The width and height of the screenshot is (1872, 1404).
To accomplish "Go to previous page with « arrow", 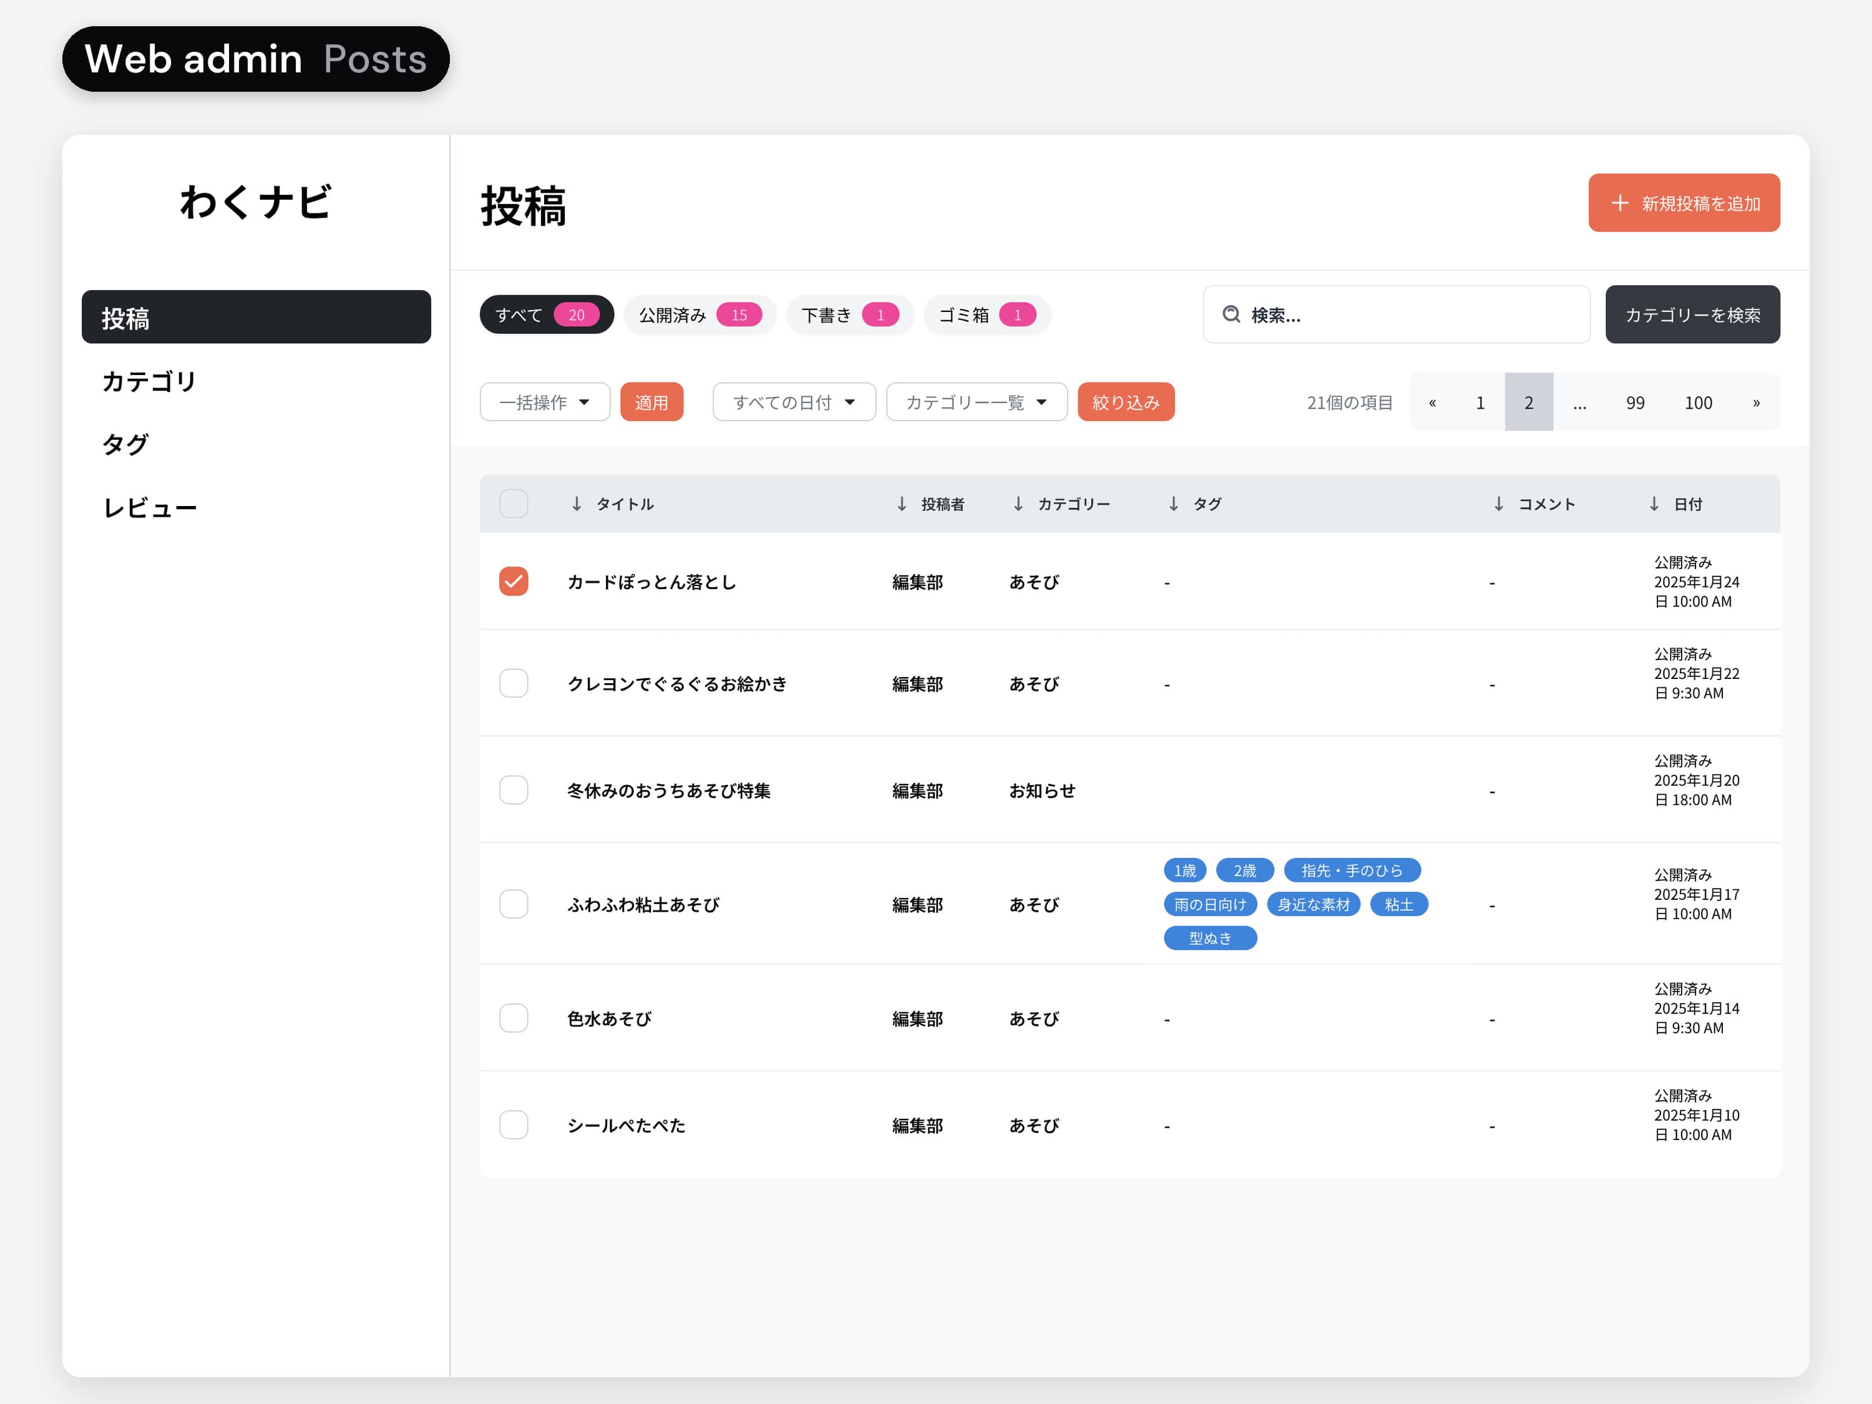I will tap(1432, 402).
